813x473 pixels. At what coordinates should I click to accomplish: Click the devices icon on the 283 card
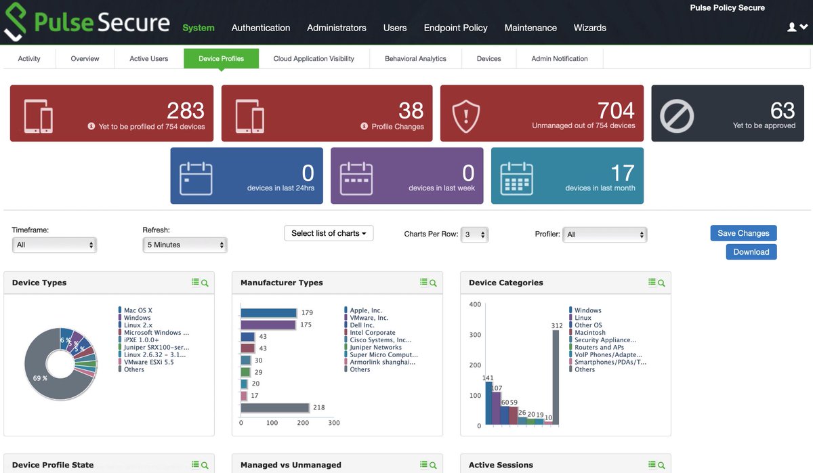pos(39,116)
